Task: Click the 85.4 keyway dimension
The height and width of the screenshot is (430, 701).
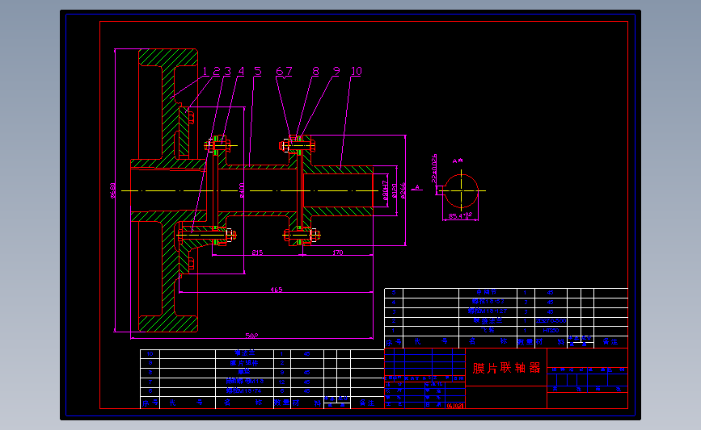Action: pos(459,216)
